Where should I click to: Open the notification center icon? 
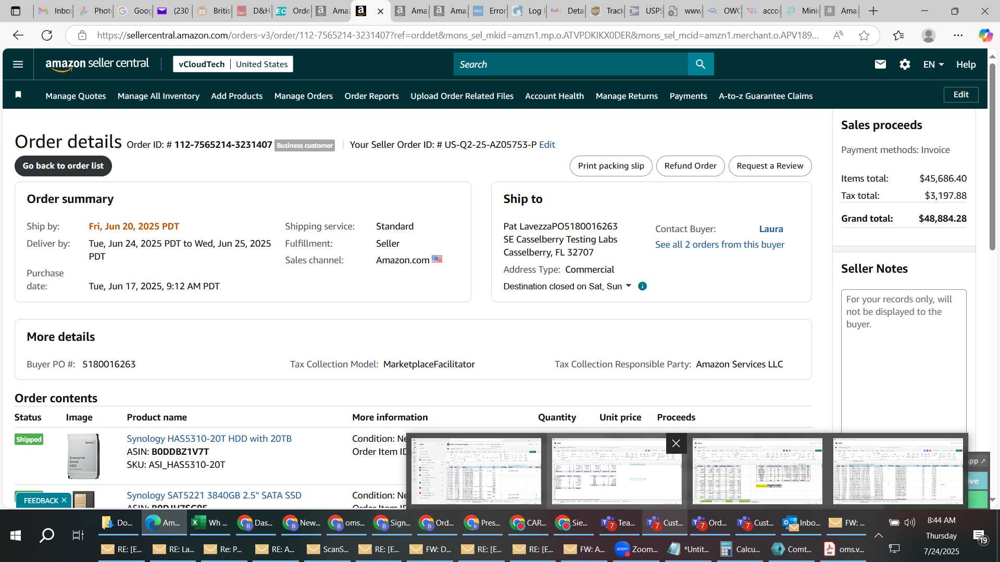point(980,537)
